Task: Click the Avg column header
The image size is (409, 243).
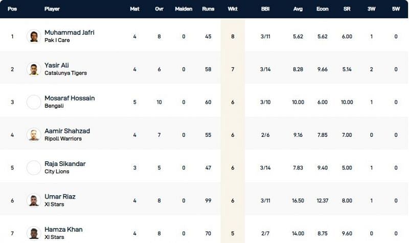Action: tap(298, 9)
